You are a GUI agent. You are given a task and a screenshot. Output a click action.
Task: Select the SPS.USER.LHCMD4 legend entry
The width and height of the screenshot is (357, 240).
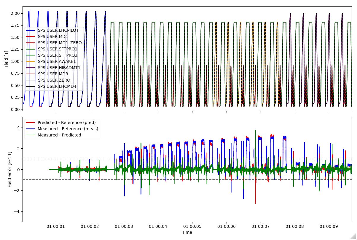click(57, 86)
